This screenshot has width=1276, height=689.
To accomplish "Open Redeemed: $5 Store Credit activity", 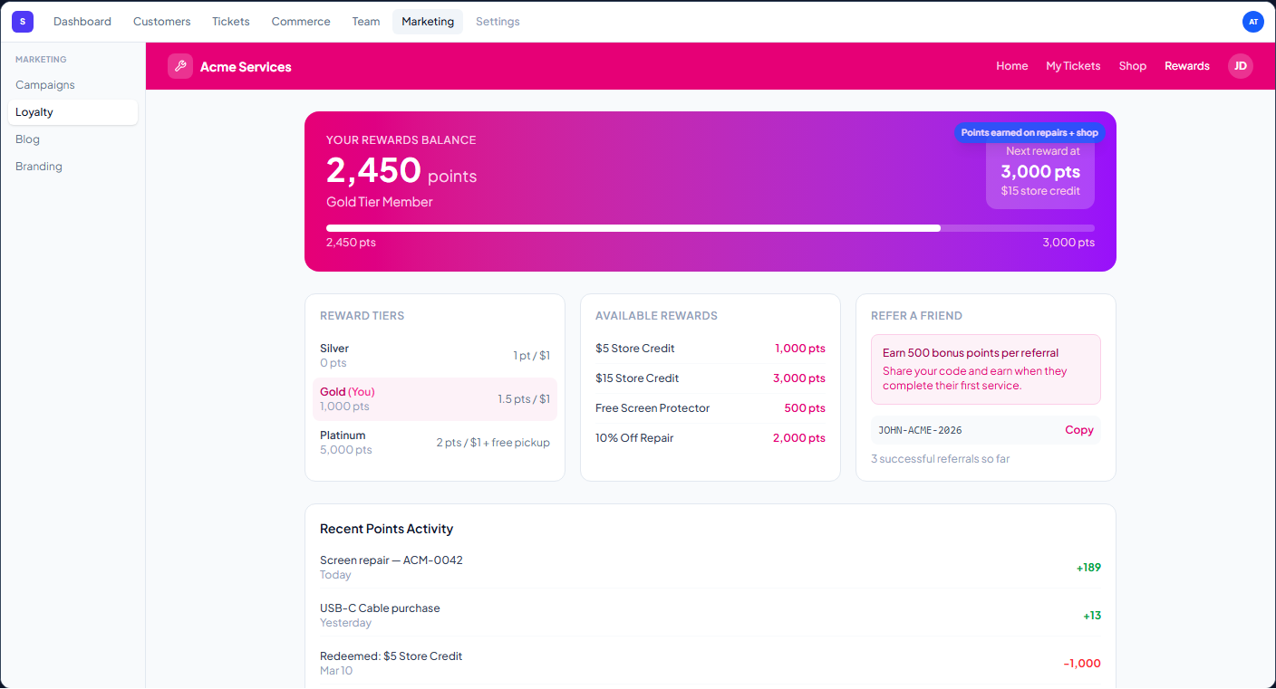I will click(x=710, y=663).
